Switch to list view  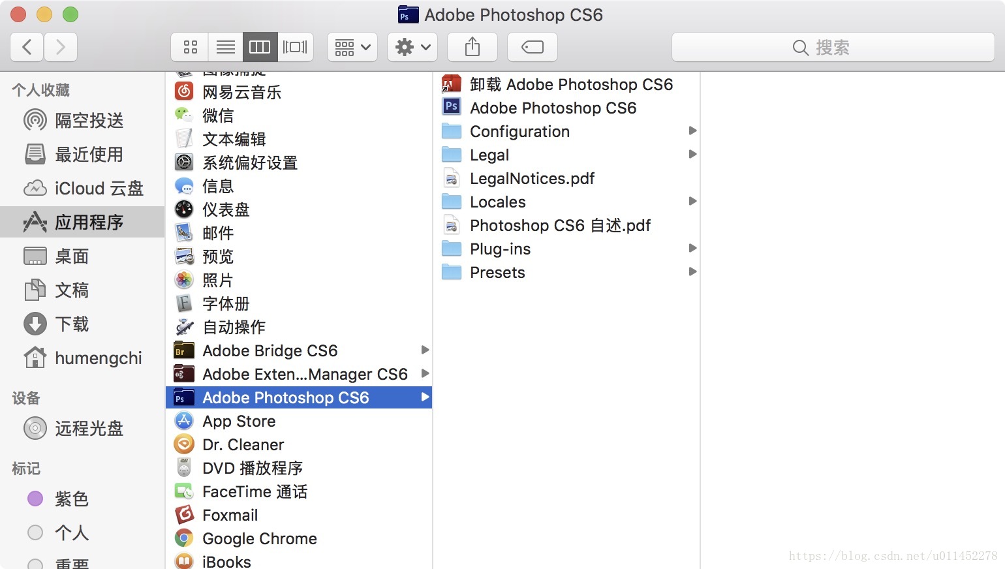pos(226,47)
